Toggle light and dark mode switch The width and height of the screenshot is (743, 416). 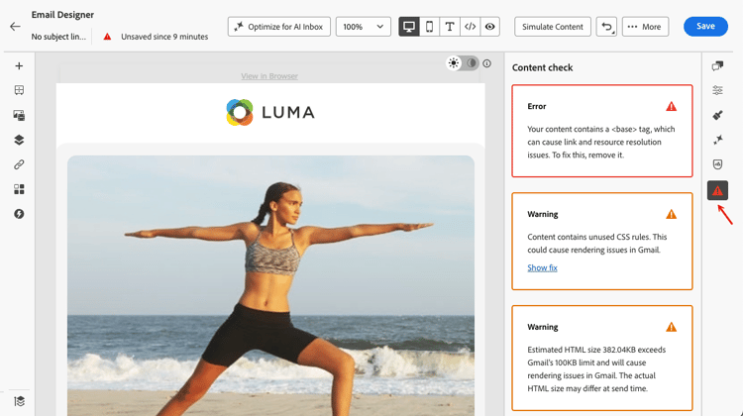463,63
